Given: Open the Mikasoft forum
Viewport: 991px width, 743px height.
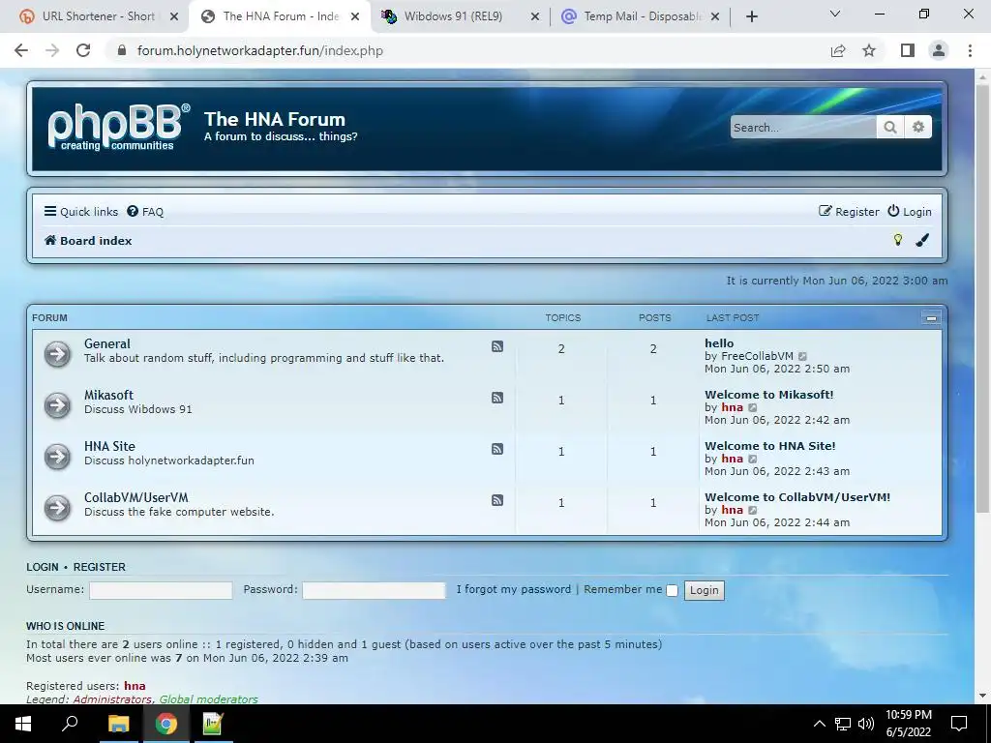Looking at the screenshot, I should coord(108,395).
